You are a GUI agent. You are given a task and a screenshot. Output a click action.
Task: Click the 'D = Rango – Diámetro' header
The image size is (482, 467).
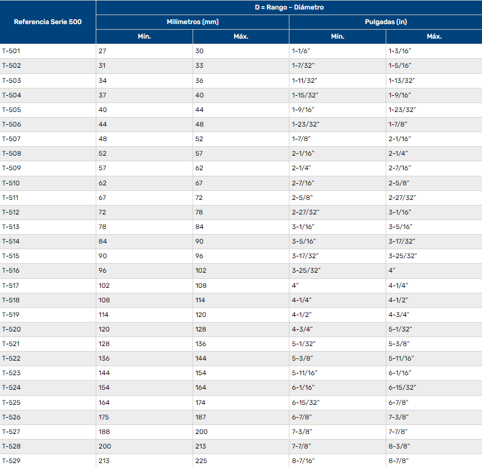(289, 8)
